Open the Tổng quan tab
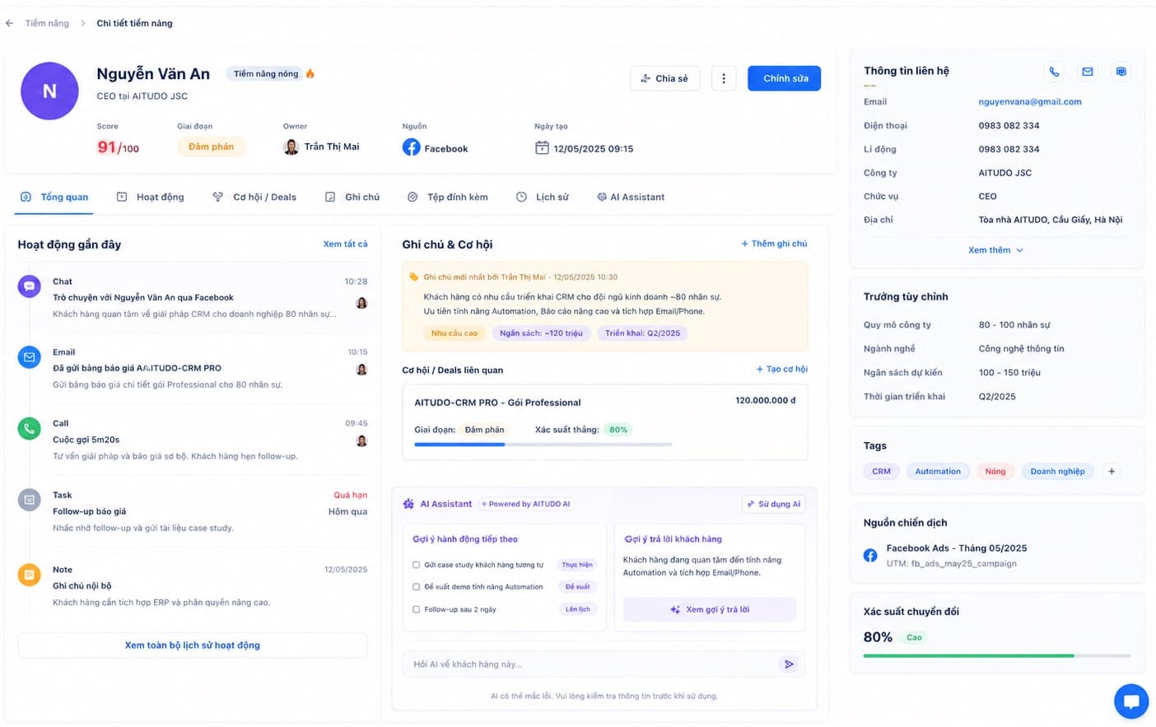 coord(54,197)
